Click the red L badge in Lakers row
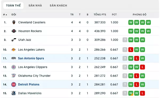The image size is (160, 98). click(131, 50)
